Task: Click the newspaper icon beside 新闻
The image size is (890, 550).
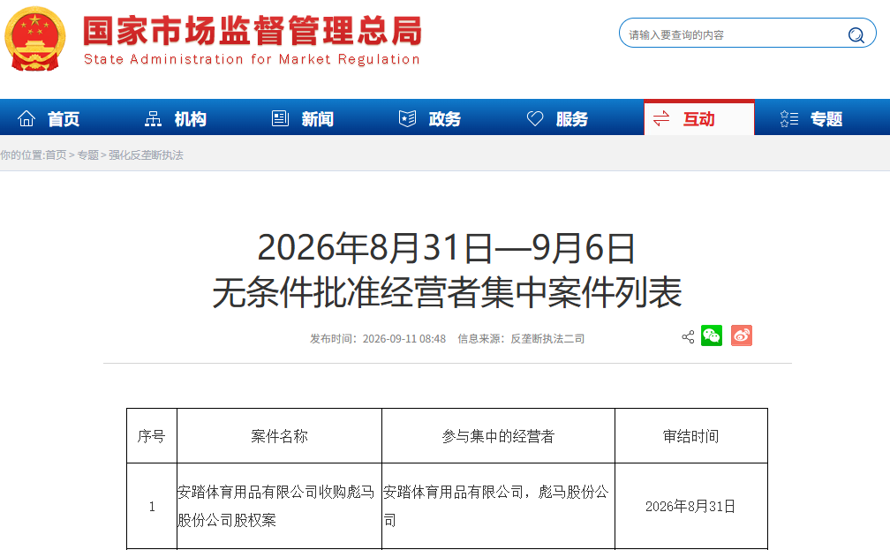Action: point(281,118)
